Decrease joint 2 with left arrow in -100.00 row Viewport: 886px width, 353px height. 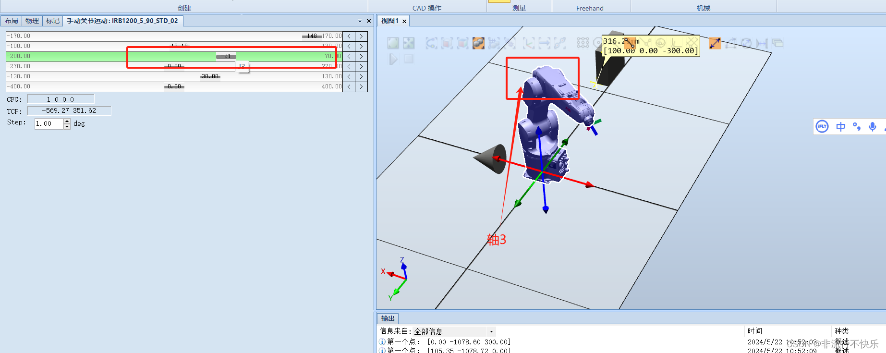[349, 46]
